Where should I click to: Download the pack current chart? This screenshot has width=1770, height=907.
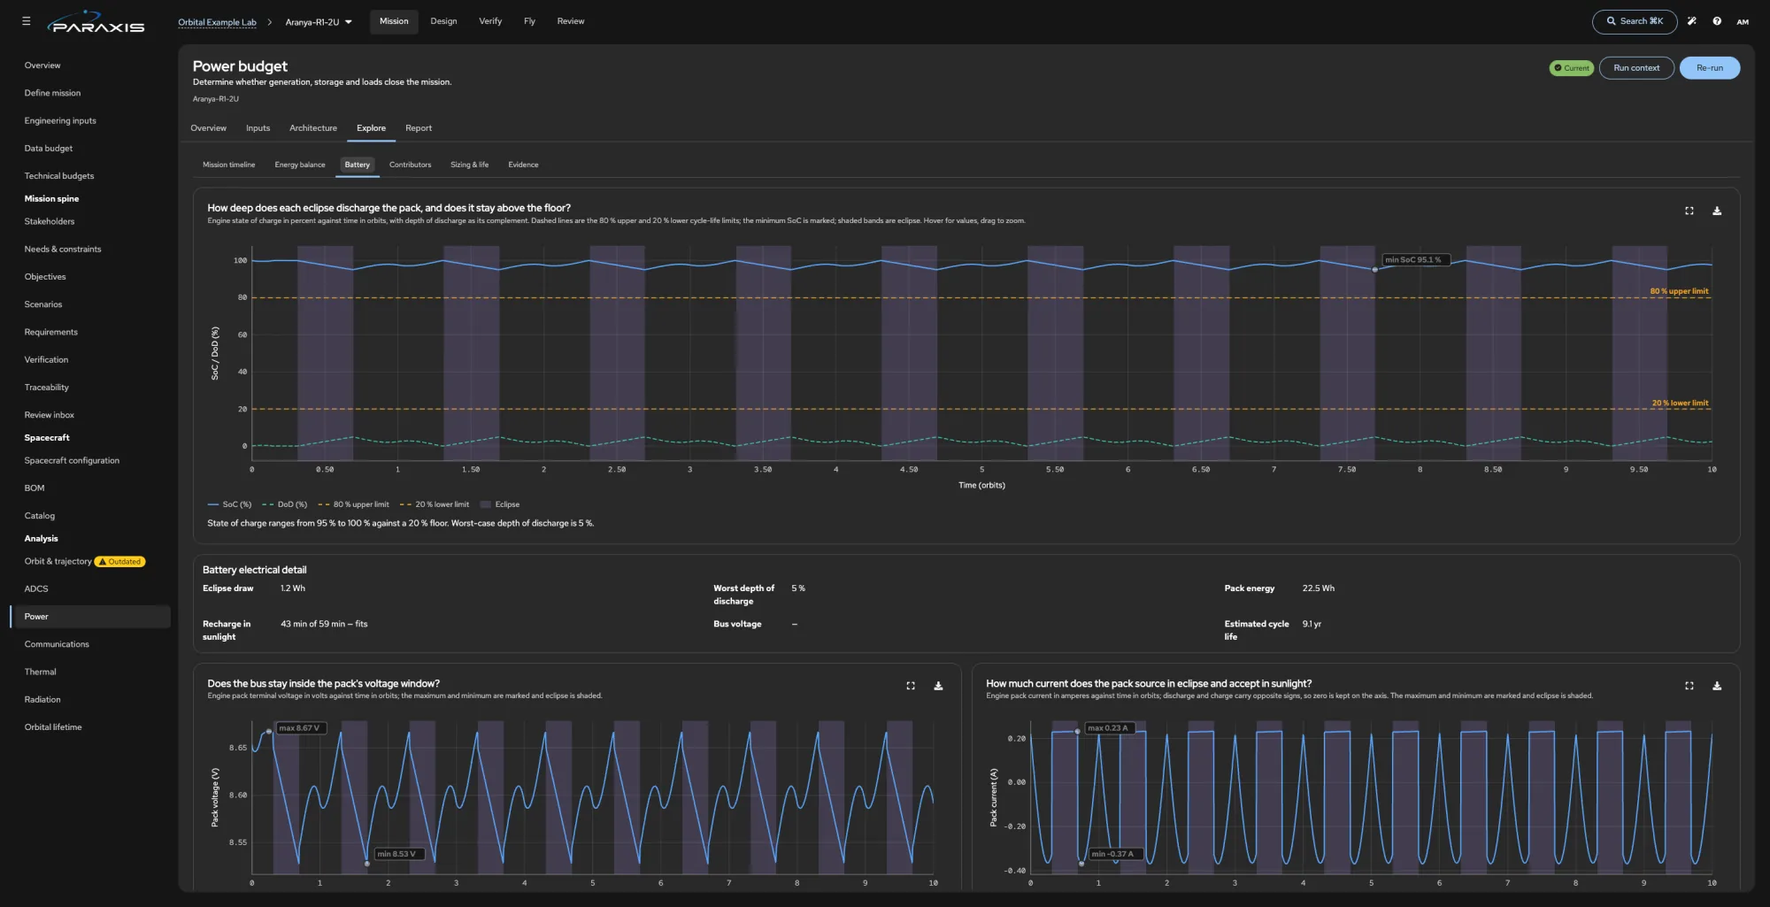(x=1717, y=686)
